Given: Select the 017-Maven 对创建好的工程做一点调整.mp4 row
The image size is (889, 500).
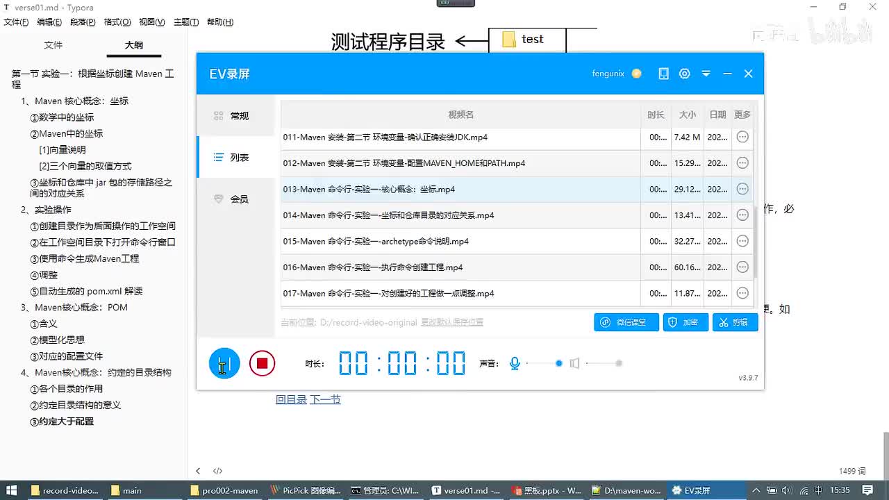Looking at the screenshot, I should coord(517,293).
